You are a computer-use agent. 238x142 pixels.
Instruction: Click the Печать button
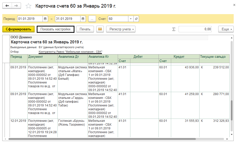(x=85, y=29)
